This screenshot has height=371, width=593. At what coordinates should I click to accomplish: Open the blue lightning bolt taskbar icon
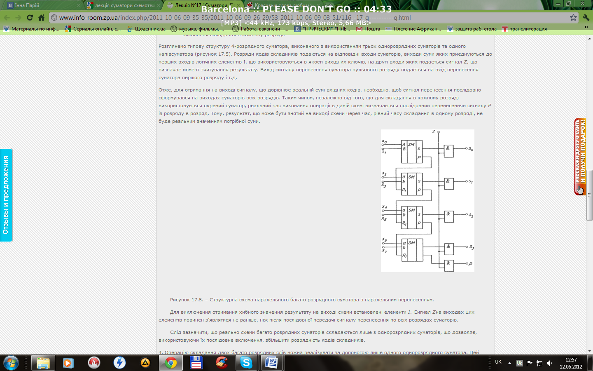pos(119,363)
